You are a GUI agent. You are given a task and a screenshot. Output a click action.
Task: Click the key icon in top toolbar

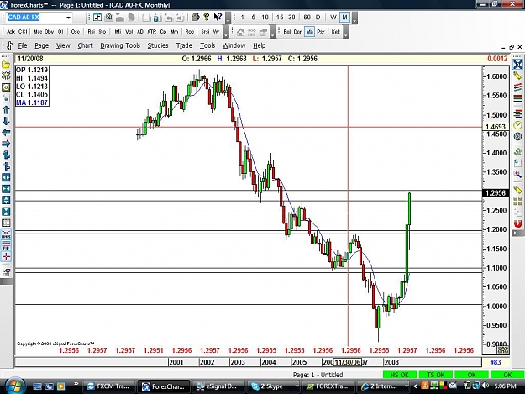207,17
